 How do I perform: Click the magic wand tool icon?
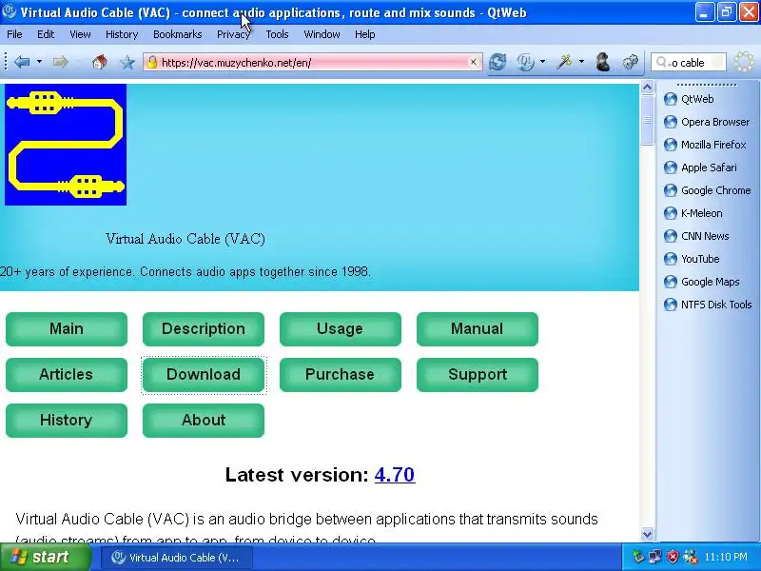564,62
